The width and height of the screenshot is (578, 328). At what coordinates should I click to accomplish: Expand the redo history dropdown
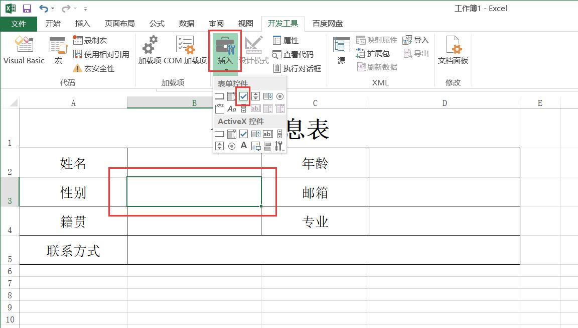[x=75, y=9]
